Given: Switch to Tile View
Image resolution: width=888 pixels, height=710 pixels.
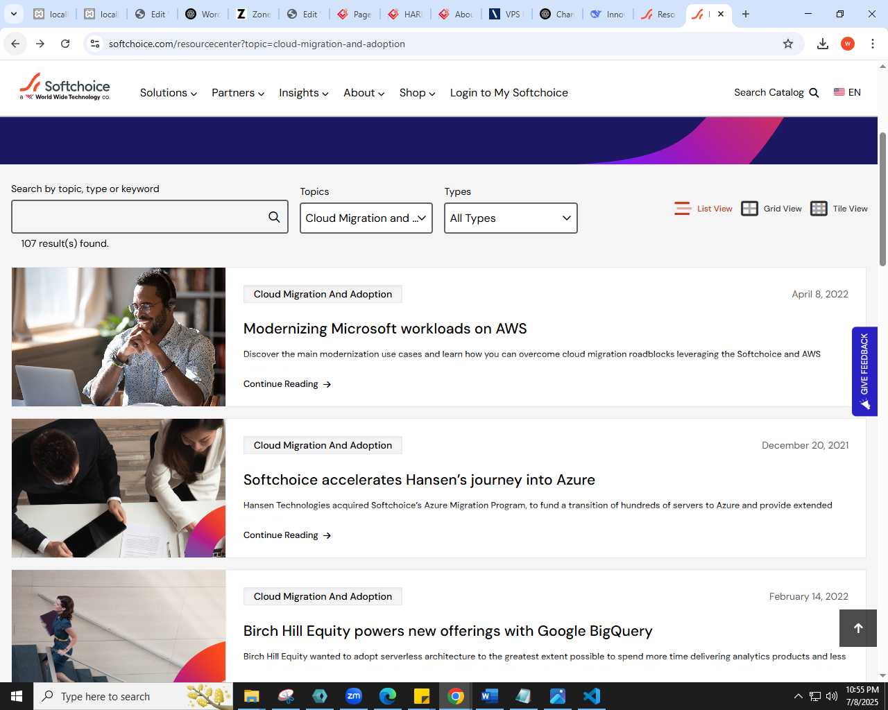Looking at the screenshot, I should (839, 209).
